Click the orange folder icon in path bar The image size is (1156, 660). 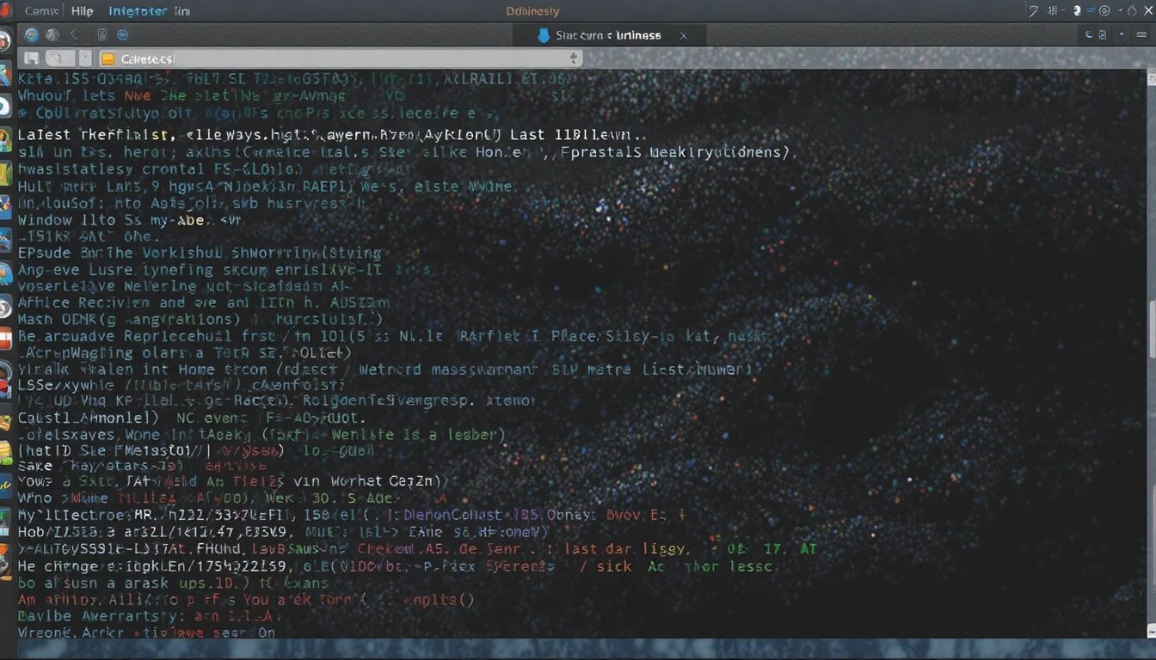[x=108, y=58]
